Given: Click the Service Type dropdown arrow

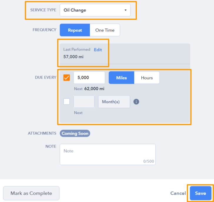Looking at the screenshot, I should click(x=126, y=10).
